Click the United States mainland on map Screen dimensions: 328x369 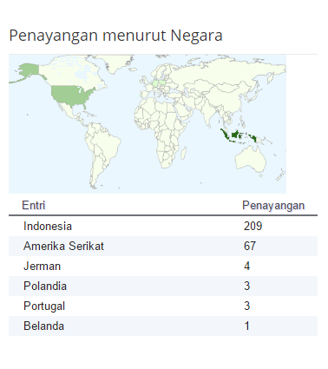pyautogui.click(x=69, y=94)
